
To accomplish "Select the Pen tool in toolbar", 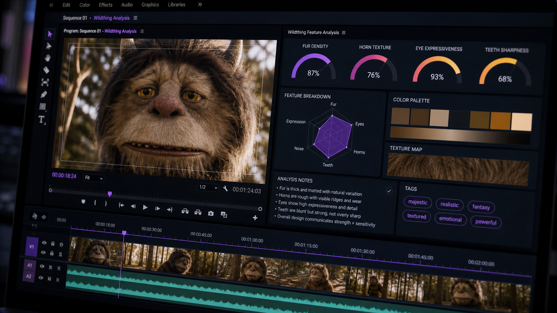I will pyautogui.click(x=44, y=95).
